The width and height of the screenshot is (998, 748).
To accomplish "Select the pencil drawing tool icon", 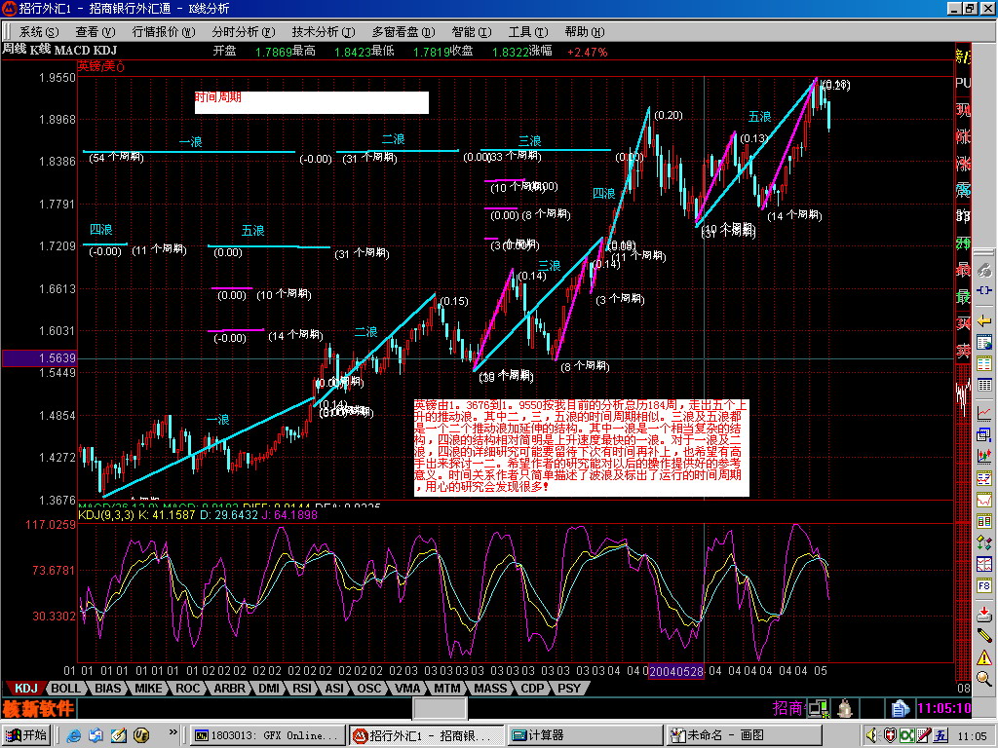I will (984, 635).
